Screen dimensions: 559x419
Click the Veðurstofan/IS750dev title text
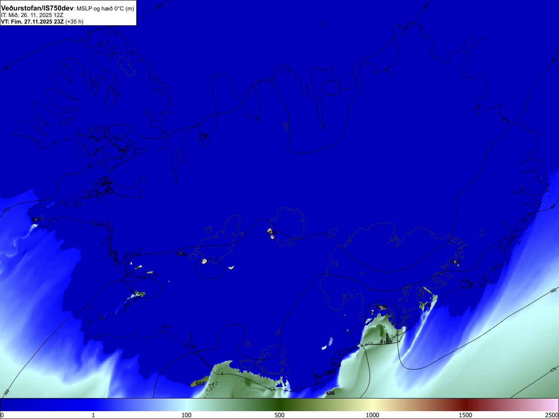pos(37,8)
